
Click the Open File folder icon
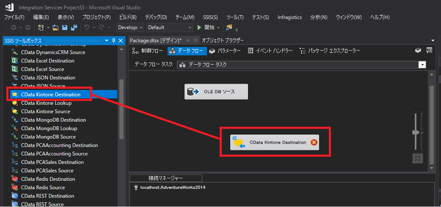(x=55, y=27)
